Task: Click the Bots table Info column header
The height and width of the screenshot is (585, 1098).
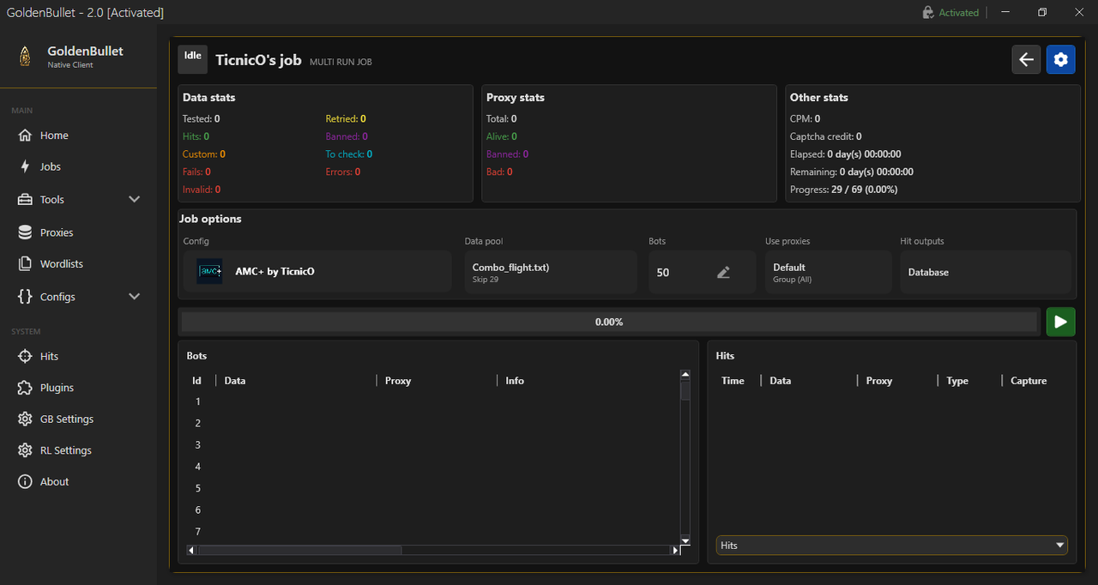Action: click(x=515, y=381)
